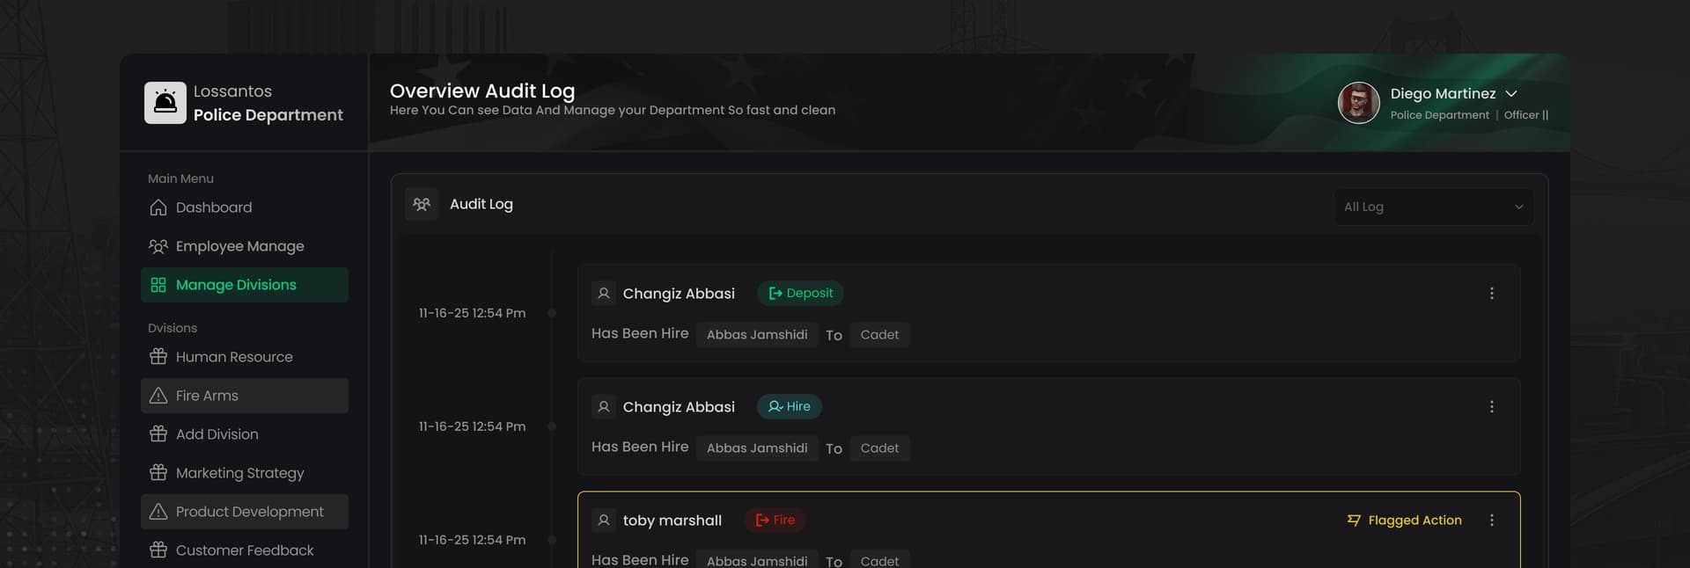This screenshot has width=1690, height=568.
Task: Select Manage Divisions in sidebar
Action: [236, 285]
